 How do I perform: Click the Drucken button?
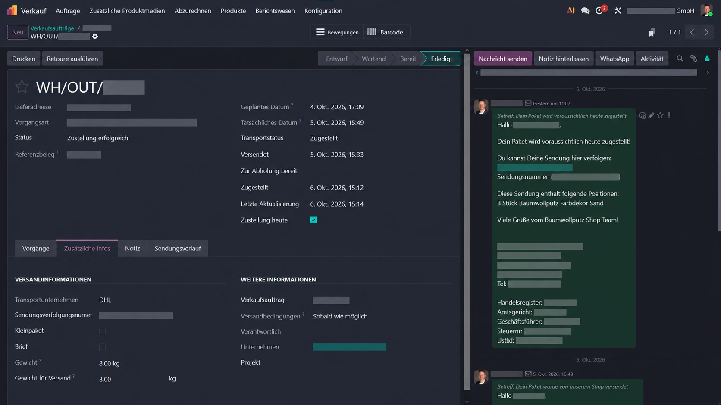pos(24,59)
